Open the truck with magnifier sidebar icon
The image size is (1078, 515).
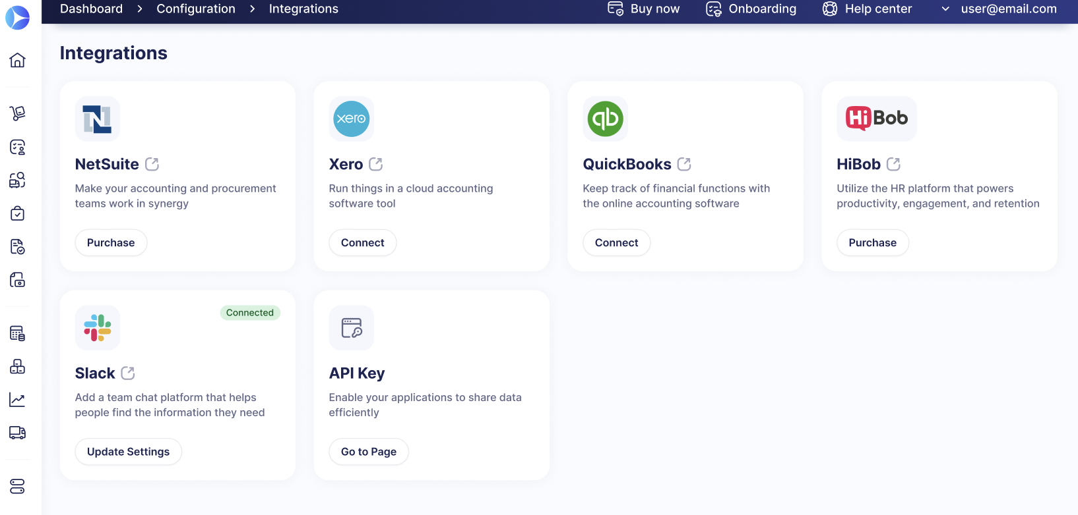click(x=18, y=180)
